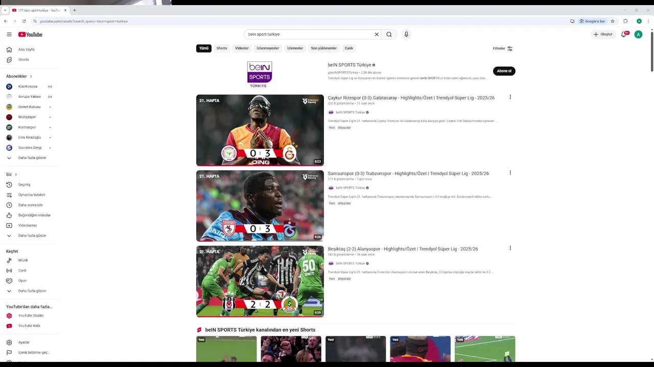This screenshot has width=654, height=367.
Task: Click the beIN SPORTS Türkiye channel logo
Action: 260,74
